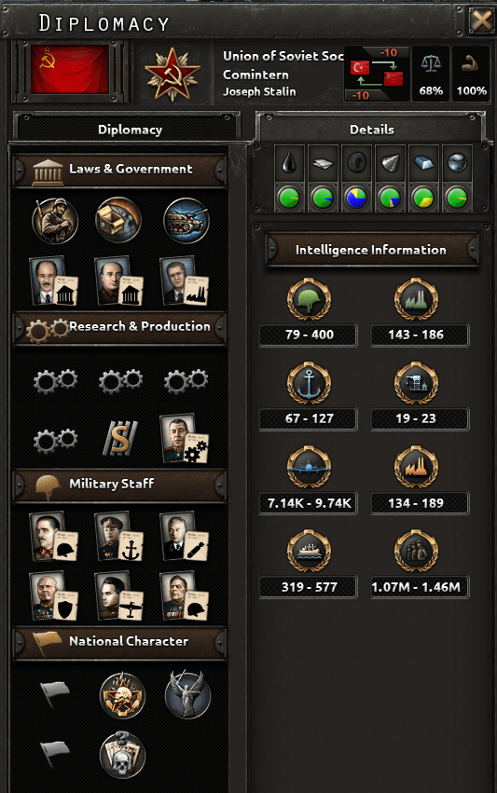Click the convoy ships intelligence icon

click(309, 551)
